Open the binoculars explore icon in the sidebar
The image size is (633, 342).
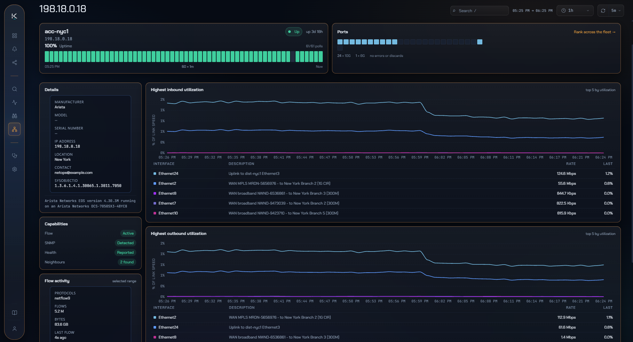[14, 116]
